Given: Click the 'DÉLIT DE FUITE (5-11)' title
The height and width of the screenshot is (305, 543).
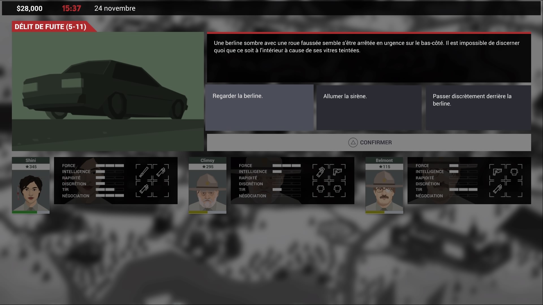Looking at the screenshot, I should [50, 27].
